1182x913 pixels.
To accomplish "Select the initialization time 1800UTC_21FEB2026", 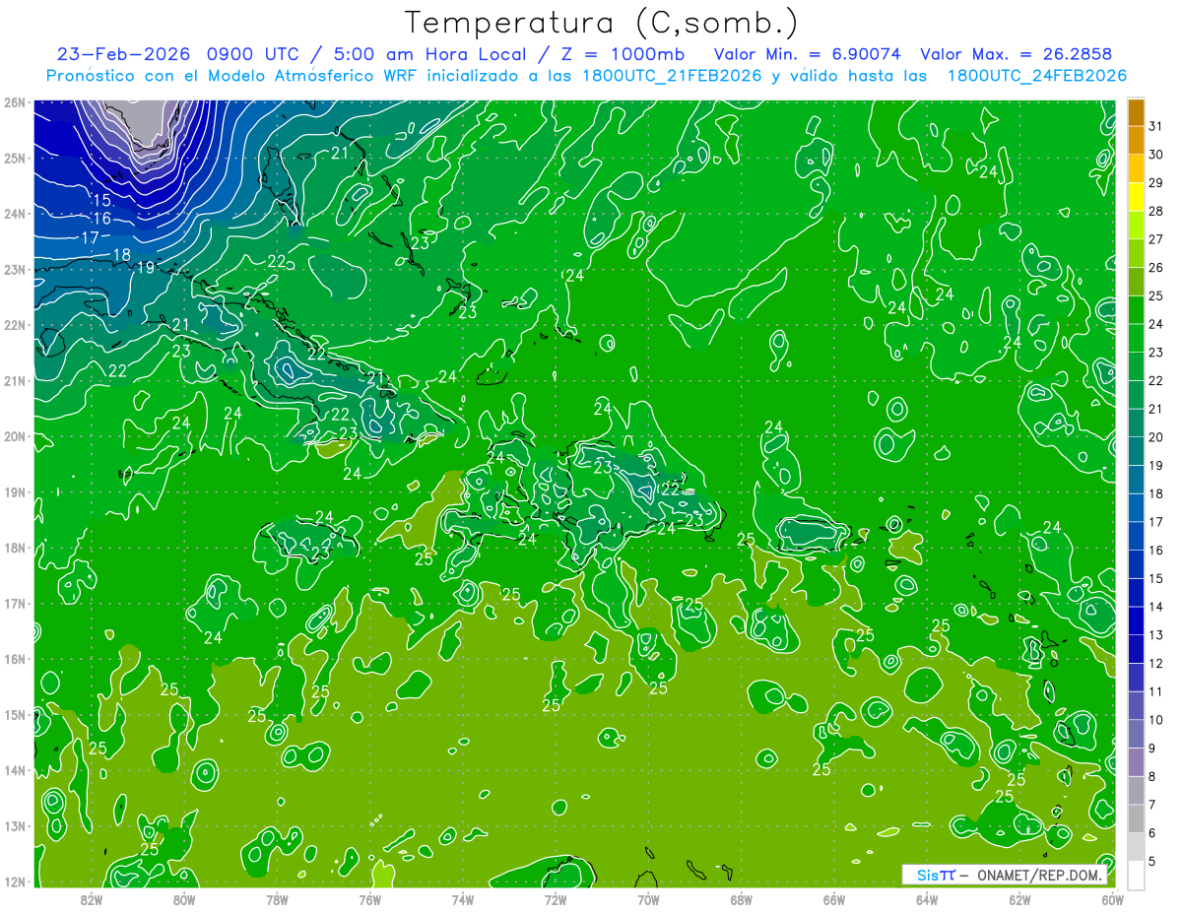I will pyautogui.click(x=672, y=76).
